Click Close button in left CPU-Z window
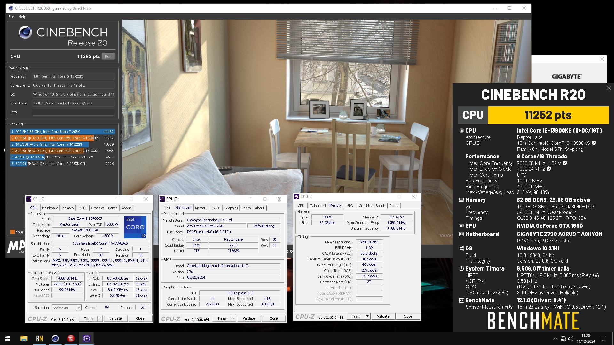 click(x=140, y=318)
